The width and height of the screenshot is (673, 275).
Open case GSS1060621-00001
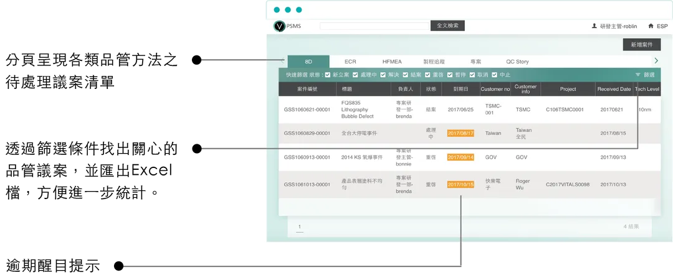pyautogui.click(x=307, y=110)
